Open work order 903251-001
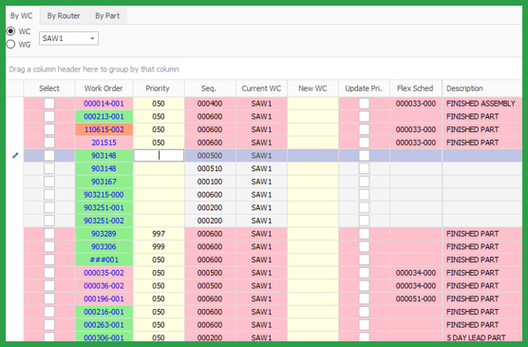The image size is (528, 347). (x=104, y=208)
